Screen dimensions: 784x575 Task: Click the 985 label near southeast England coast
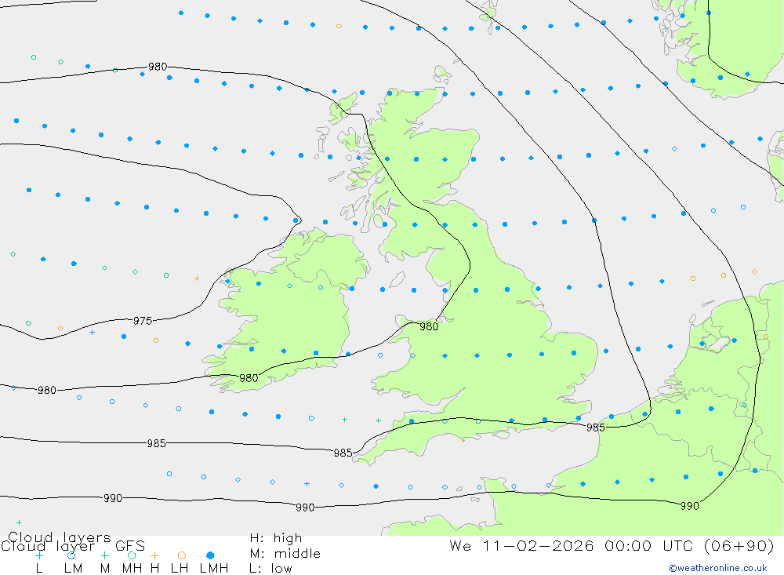coord(596,428)
